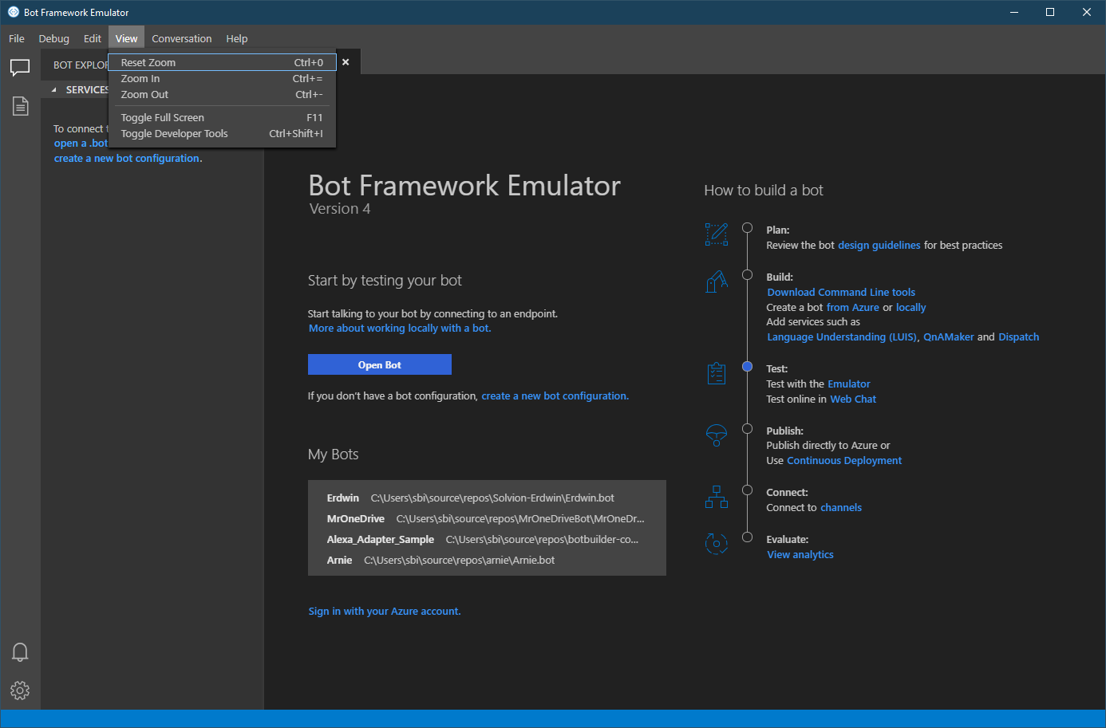1106x728 pixels.
Task: Sign in with your Azure account
Action: click(x=385, y=611)
